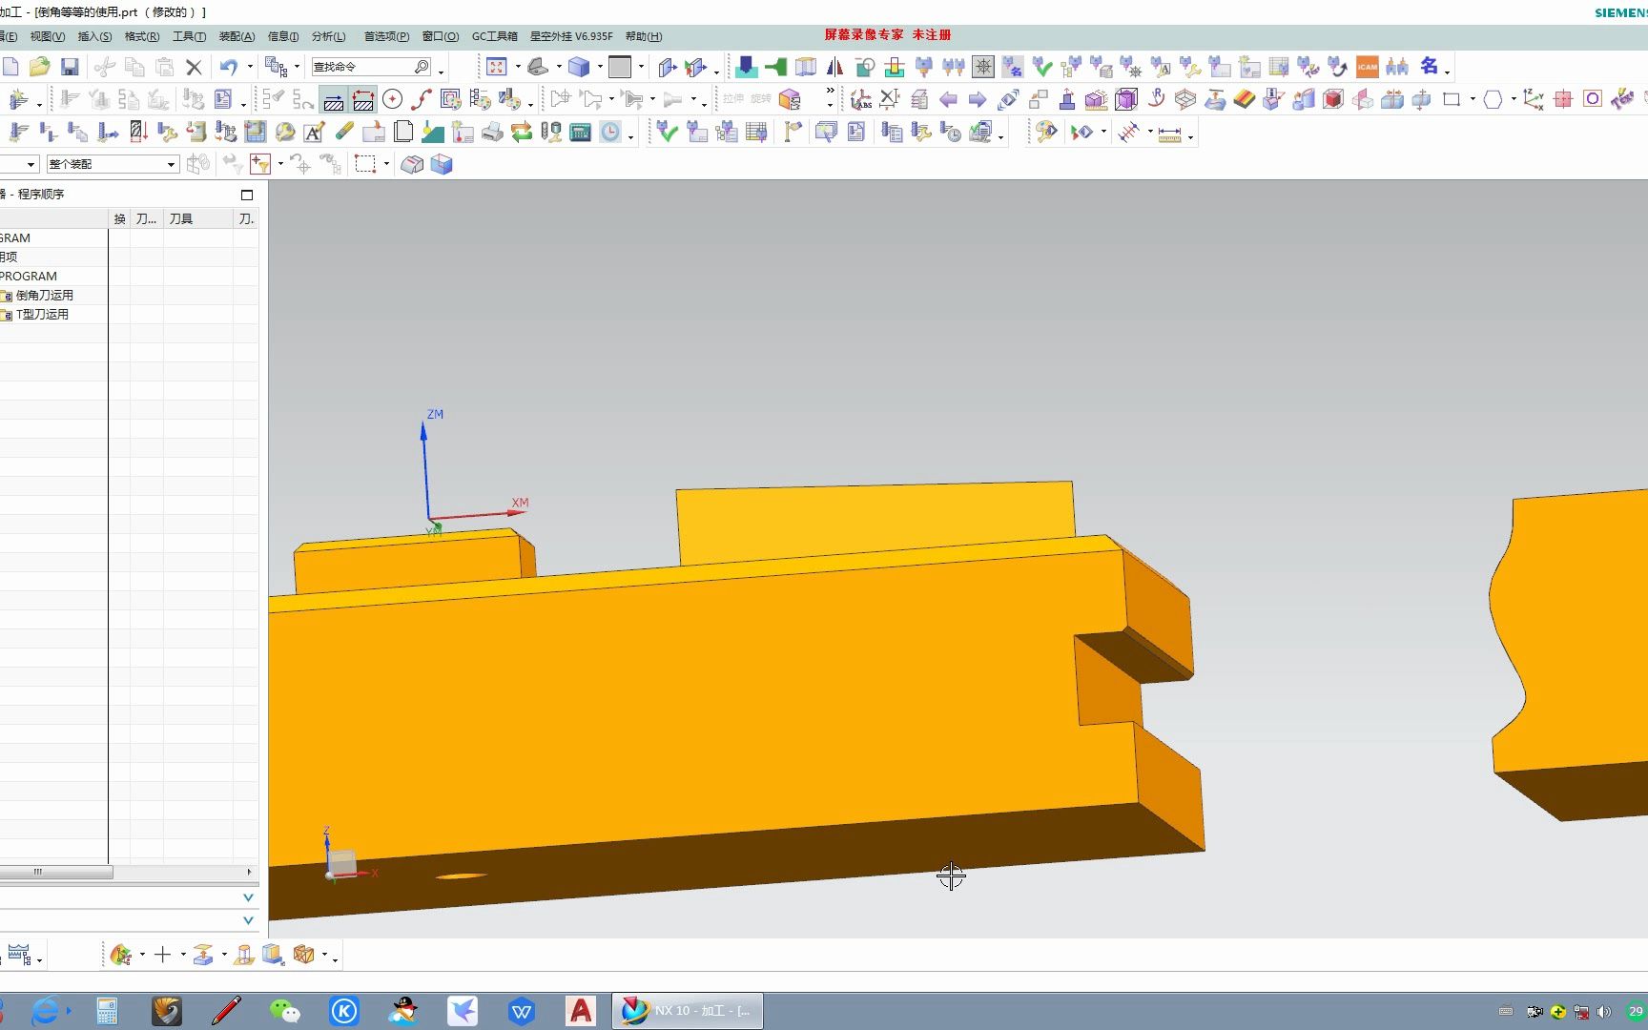This screenshot has height=1030, width=1648.
Task: Open the 帮助(H) menu
Action: [644, 36]
